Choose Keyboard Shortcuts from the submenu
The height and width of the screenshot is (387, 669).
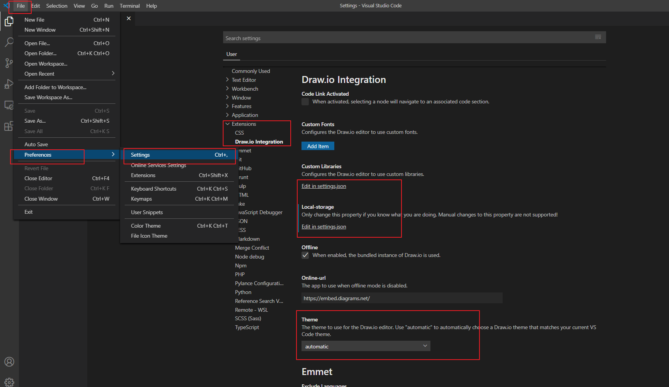coord(179,189)
